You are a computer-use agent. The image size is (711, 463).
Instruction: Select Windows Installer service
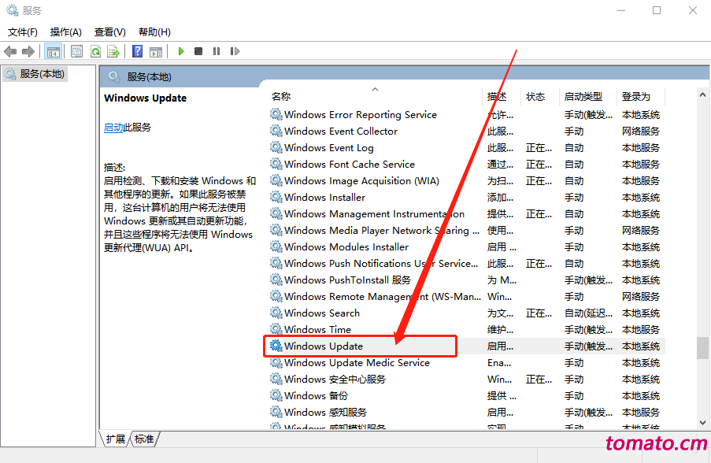coord(465,198)
